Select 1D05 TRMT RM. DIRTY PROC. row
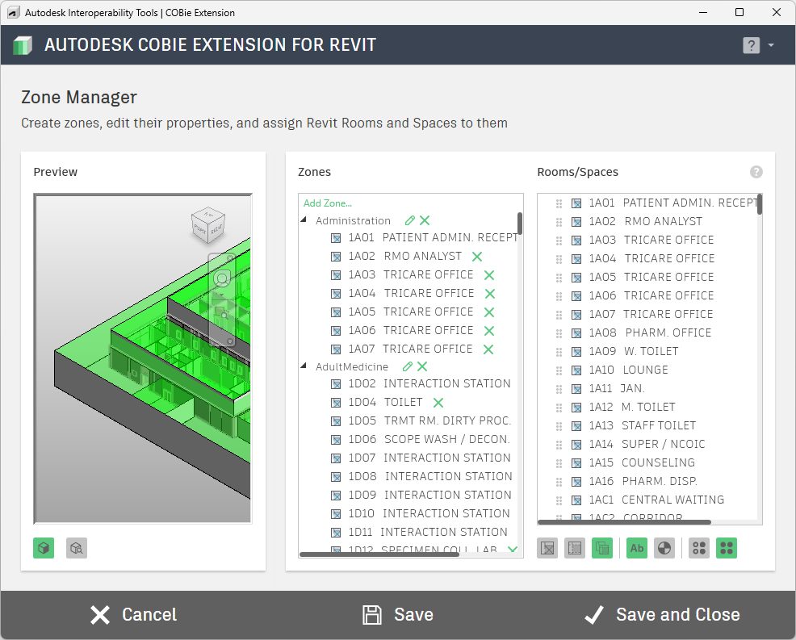Screen dimensions: 796x640 (x=421, y=420)
